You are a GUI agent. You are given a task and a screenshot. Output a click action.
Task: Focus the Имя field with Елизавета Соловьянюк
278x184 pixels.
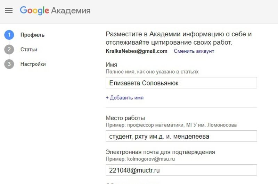click(x=181, y=83)
